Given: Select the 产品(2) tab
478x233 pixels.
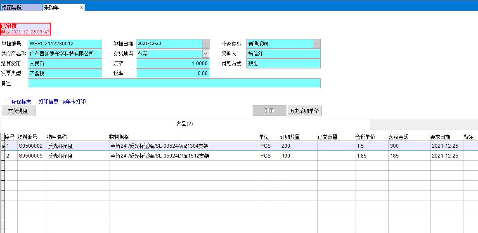Looking at the screenshot, I should coord(185,124).
